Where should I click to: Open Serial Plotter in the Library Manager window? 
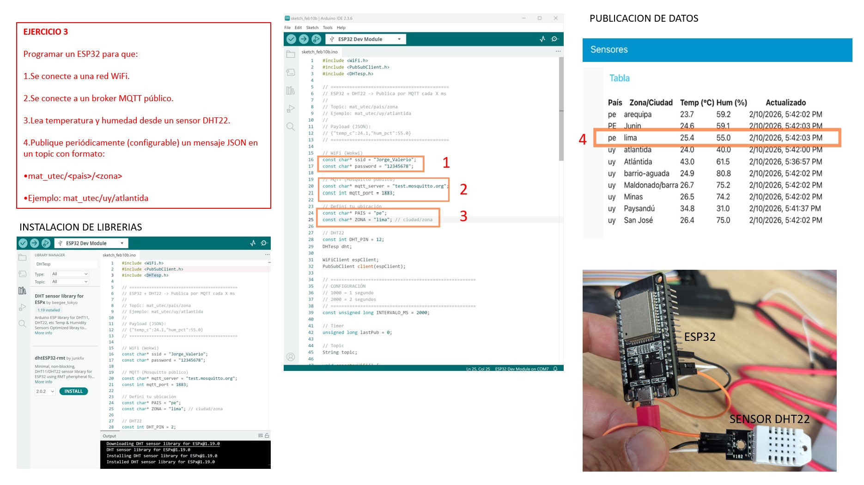pos(253,243)
